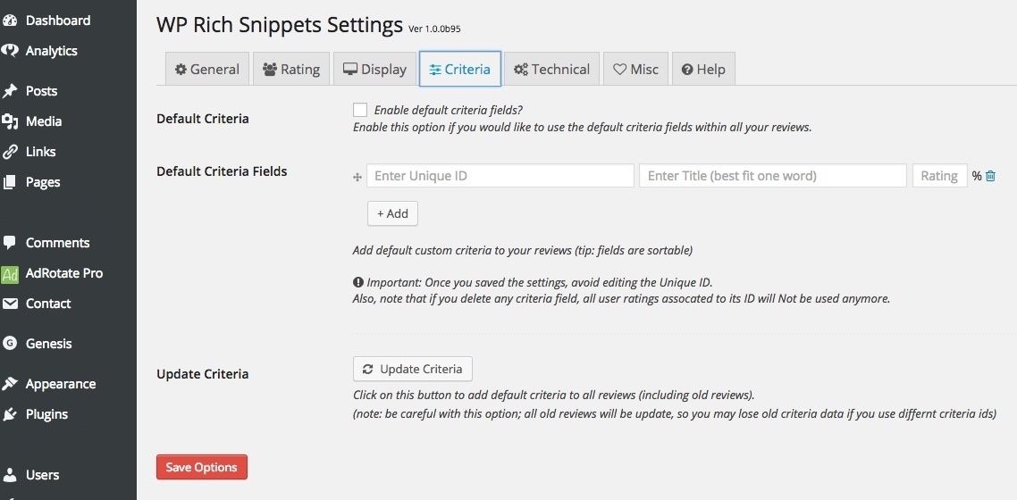
Task: Open the Dashboard sidebar icon
Action: [9, 21]
